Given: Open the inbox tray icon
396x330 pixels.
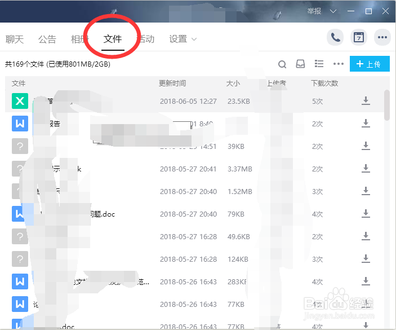Looking at the screenshot, I should pos(300,64).
